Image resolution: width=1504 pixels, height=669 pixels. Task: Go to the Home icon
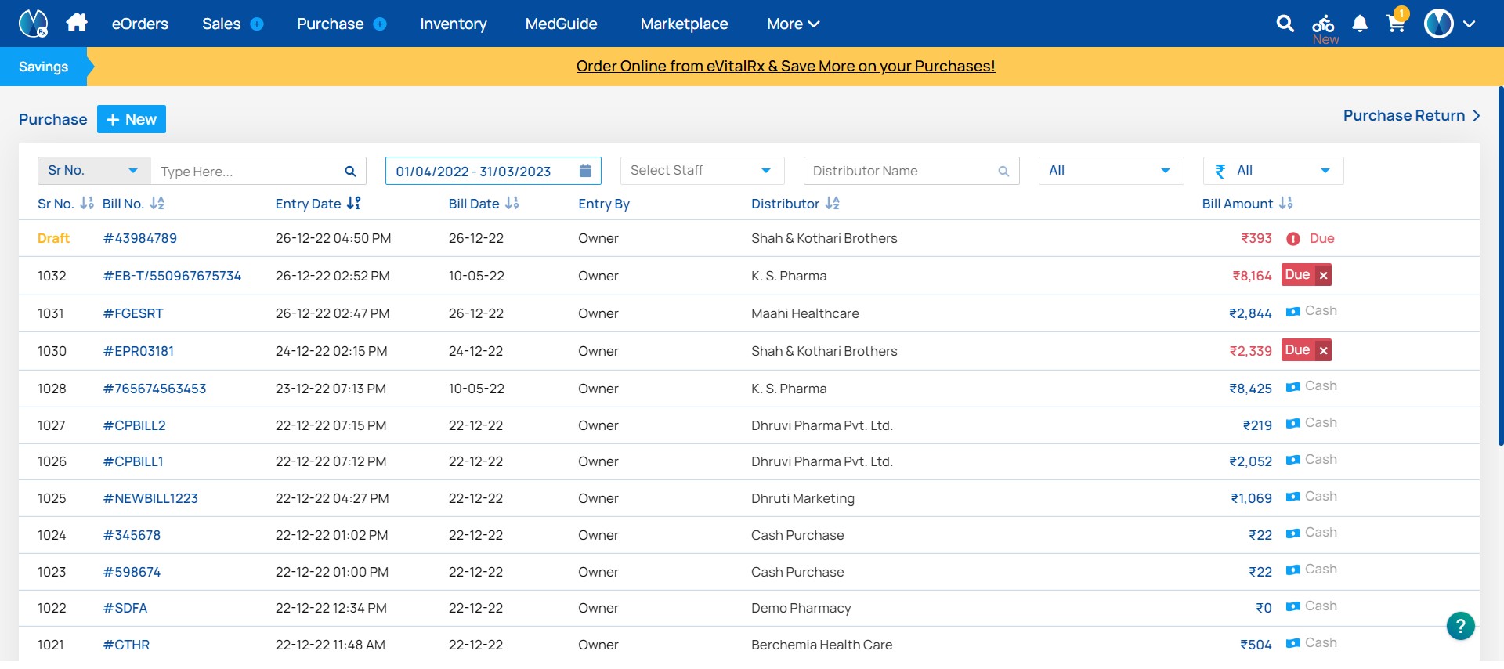(77, 23)
